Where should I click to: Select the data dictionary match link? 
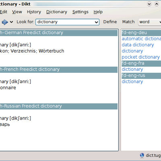pos(138,45)
